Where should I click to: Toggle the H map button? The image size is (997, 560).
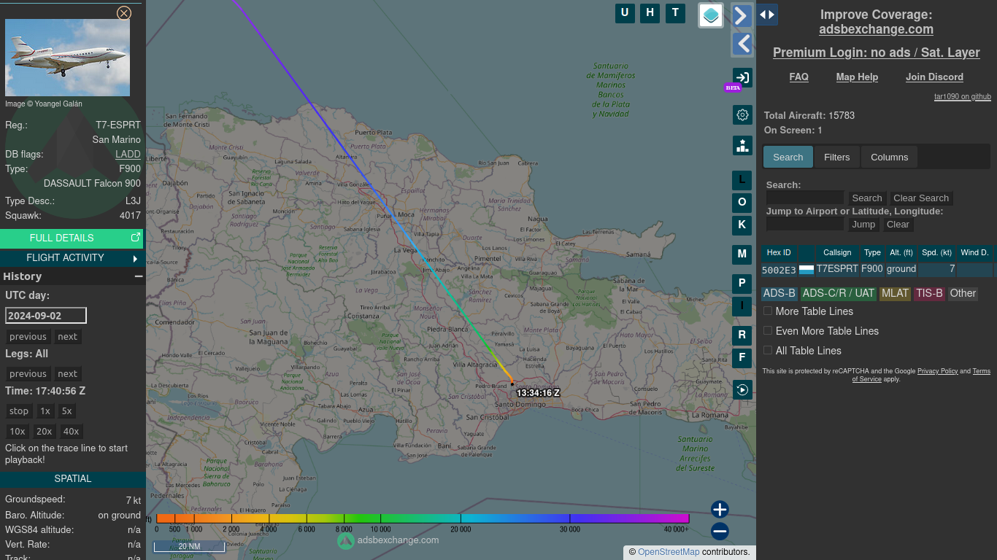point(650,12)
